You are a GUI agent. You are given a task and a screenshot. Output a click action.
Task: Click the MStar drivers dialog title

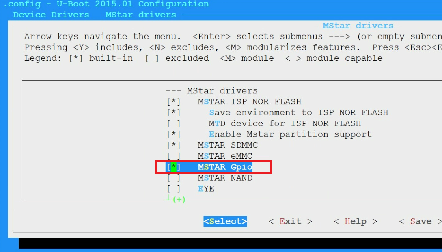click(358, 26)
